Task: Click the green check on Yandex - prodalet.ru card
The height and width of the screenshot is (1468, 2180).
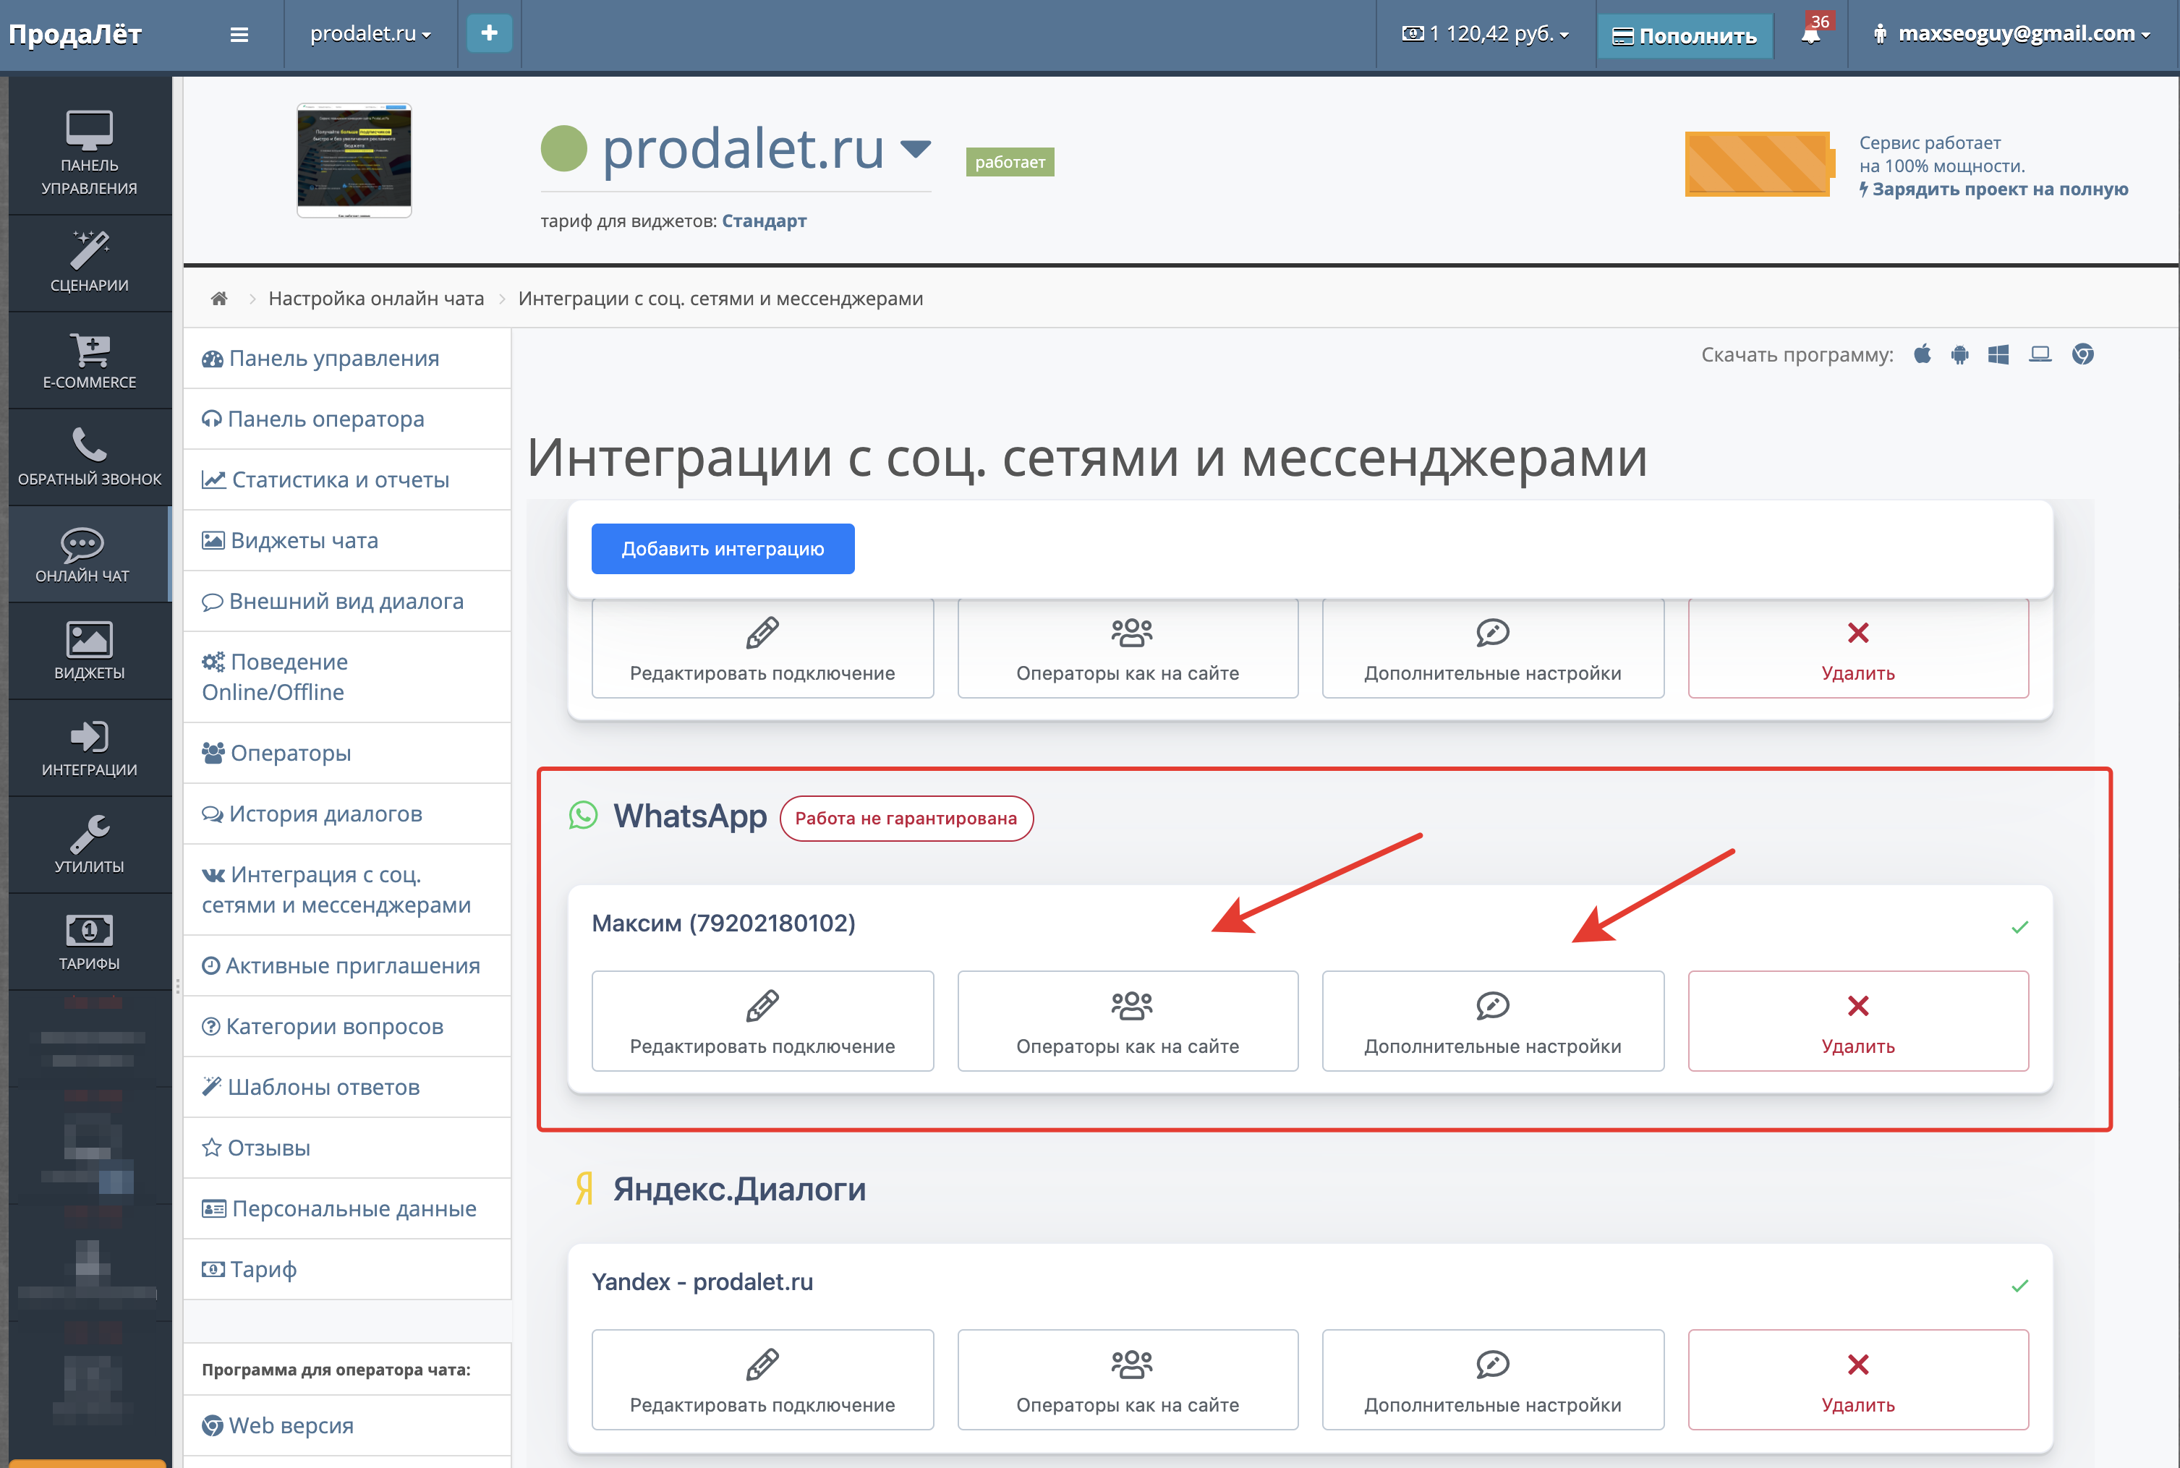Action: (x=2020, y=1286)
